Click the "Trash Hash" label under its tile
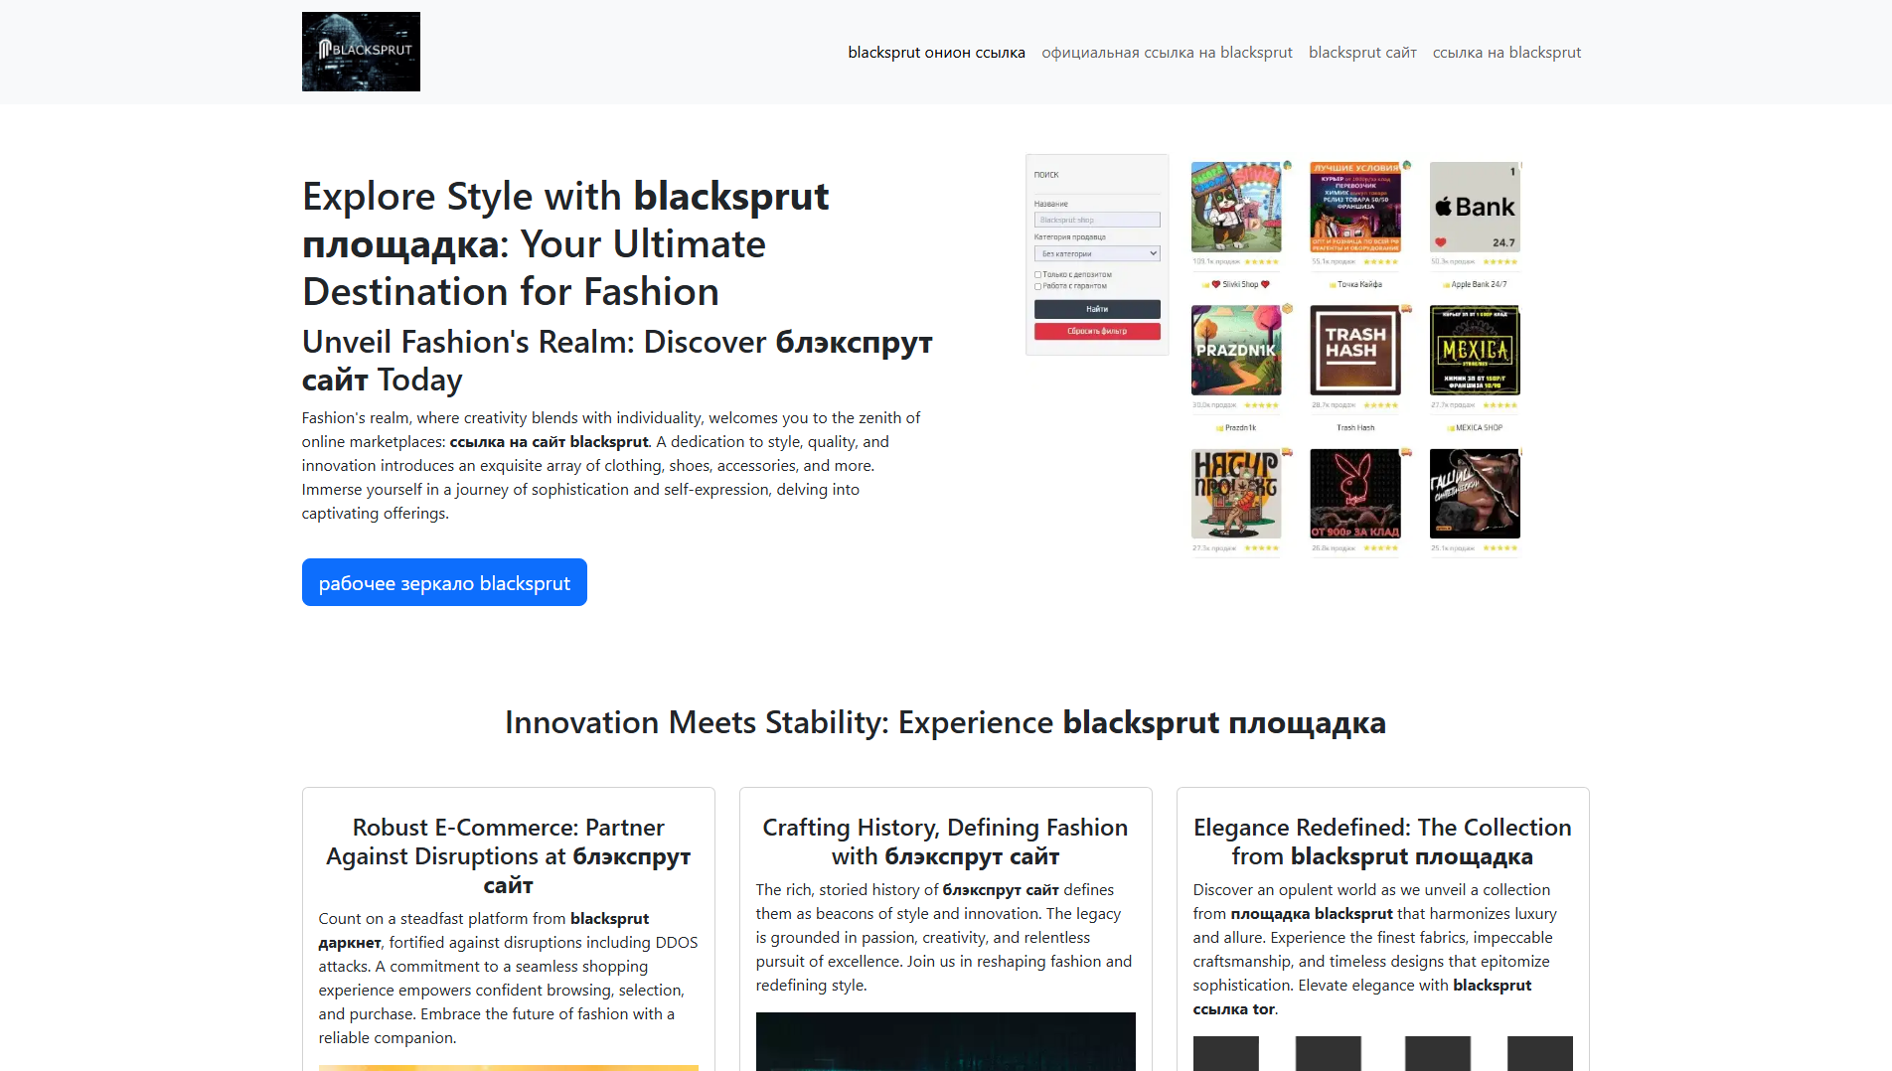The width and height of the screenshot is (1892, 1071). (1355, 427)
